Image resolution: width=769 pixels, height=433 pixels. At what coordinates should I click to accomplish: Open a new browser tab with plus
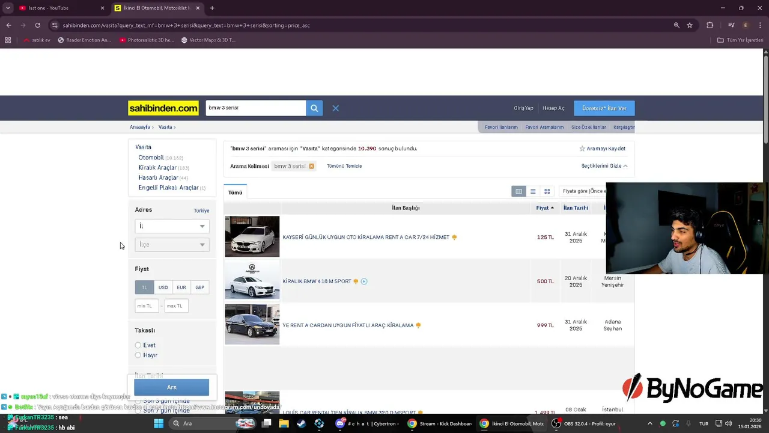pos(212,8)
